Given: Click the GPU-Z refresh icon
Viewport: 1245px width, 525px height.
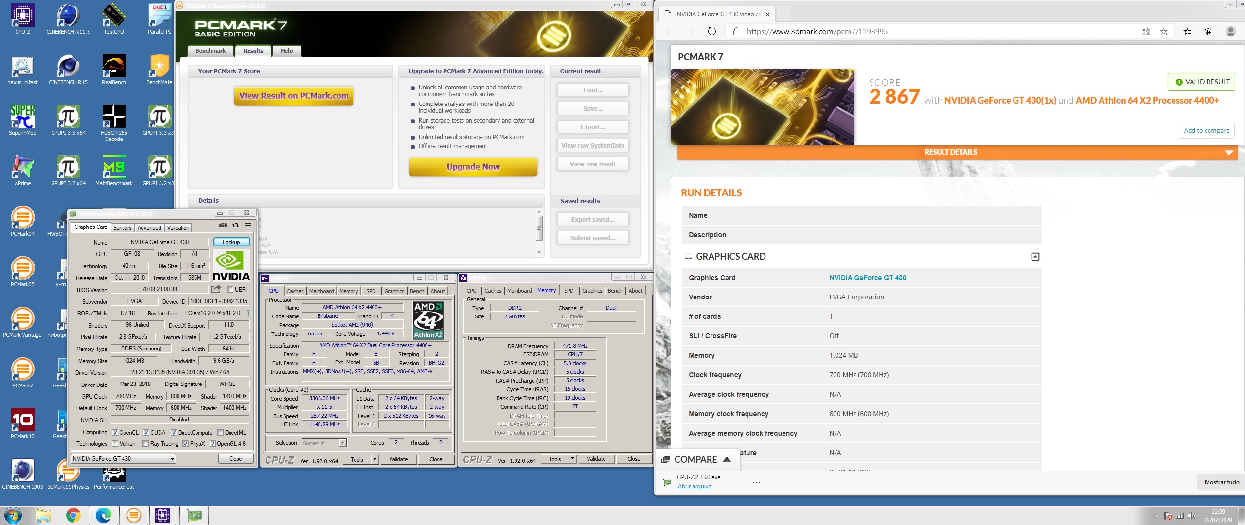Looking at the screenshot, I should pos(236,226).
